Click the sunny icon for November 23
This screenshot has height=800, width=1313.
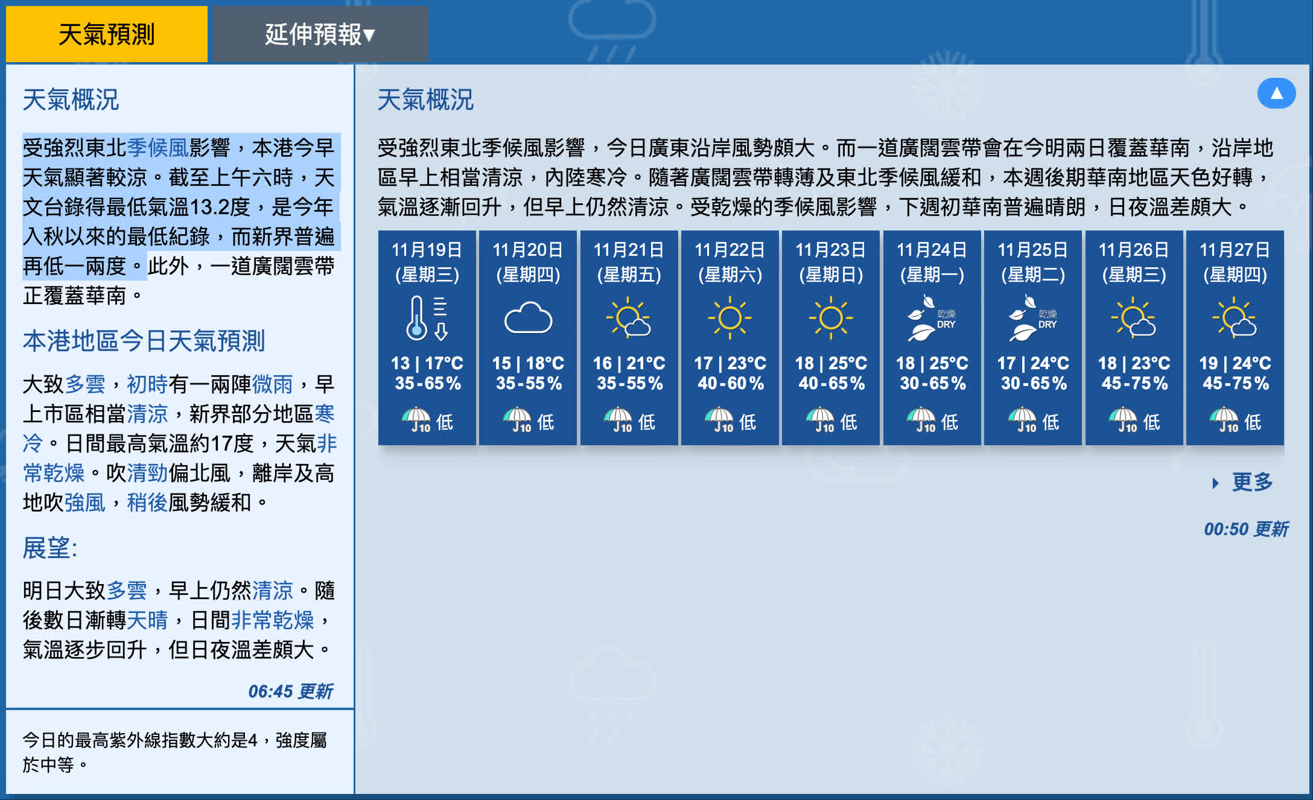pos(831,317)
